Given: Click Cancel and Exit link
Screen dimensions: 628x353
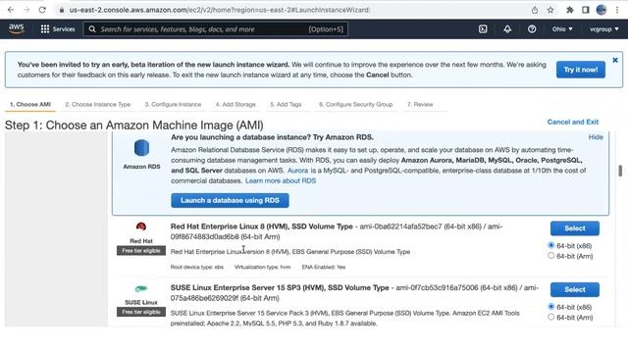Looking at the screenshot, I should click(573, 122).
